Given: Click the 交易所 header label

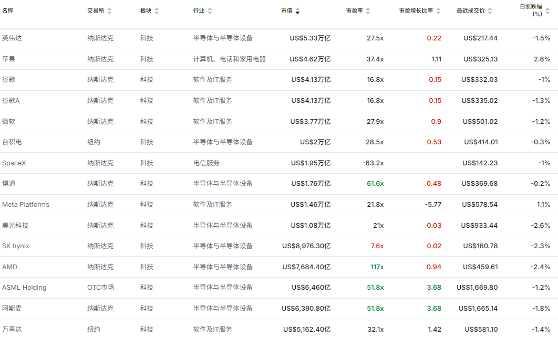Looking at the screenshot, I should tap(96, 10).
